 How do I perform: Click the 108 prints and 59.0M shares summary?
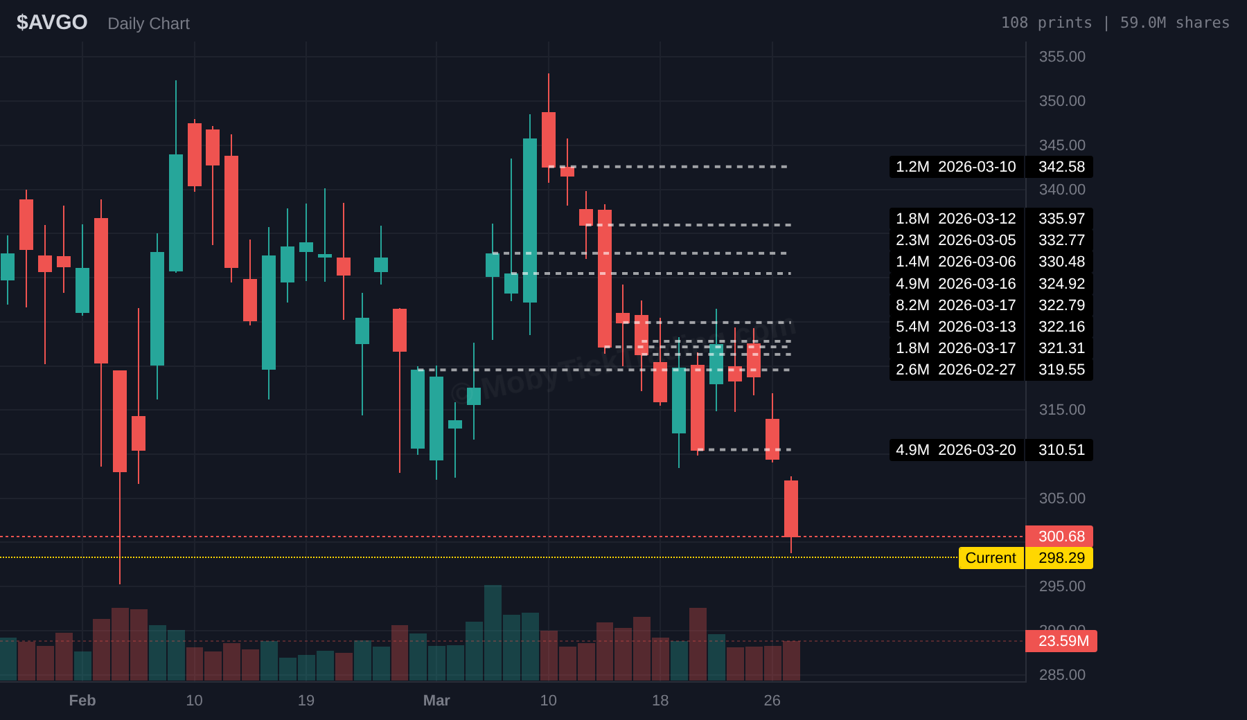pos(1115,23)
